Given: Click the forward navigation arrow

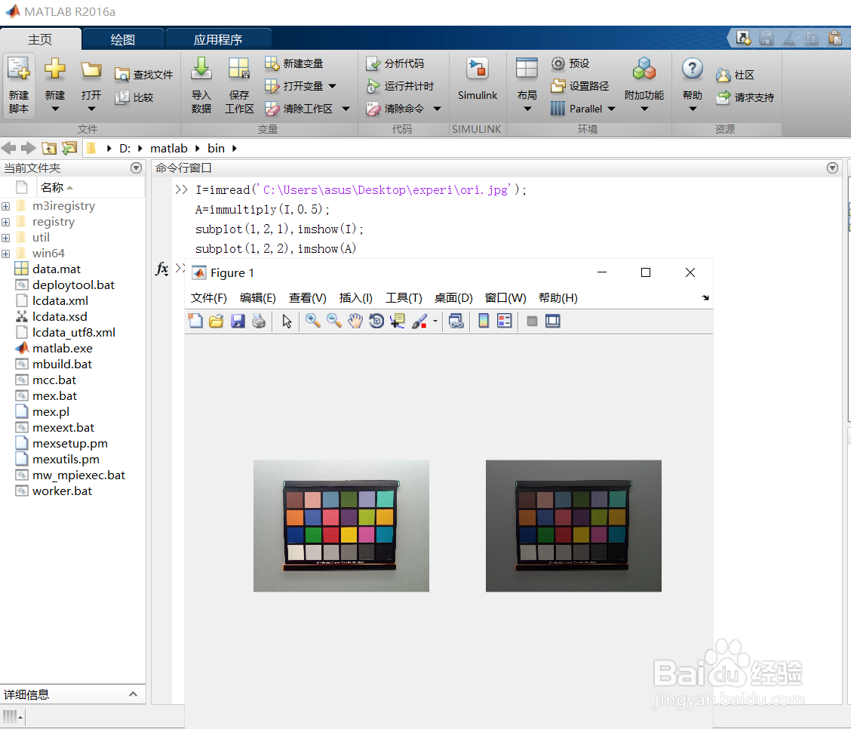Looking at the screenshot, I should (x=28, y=148).
